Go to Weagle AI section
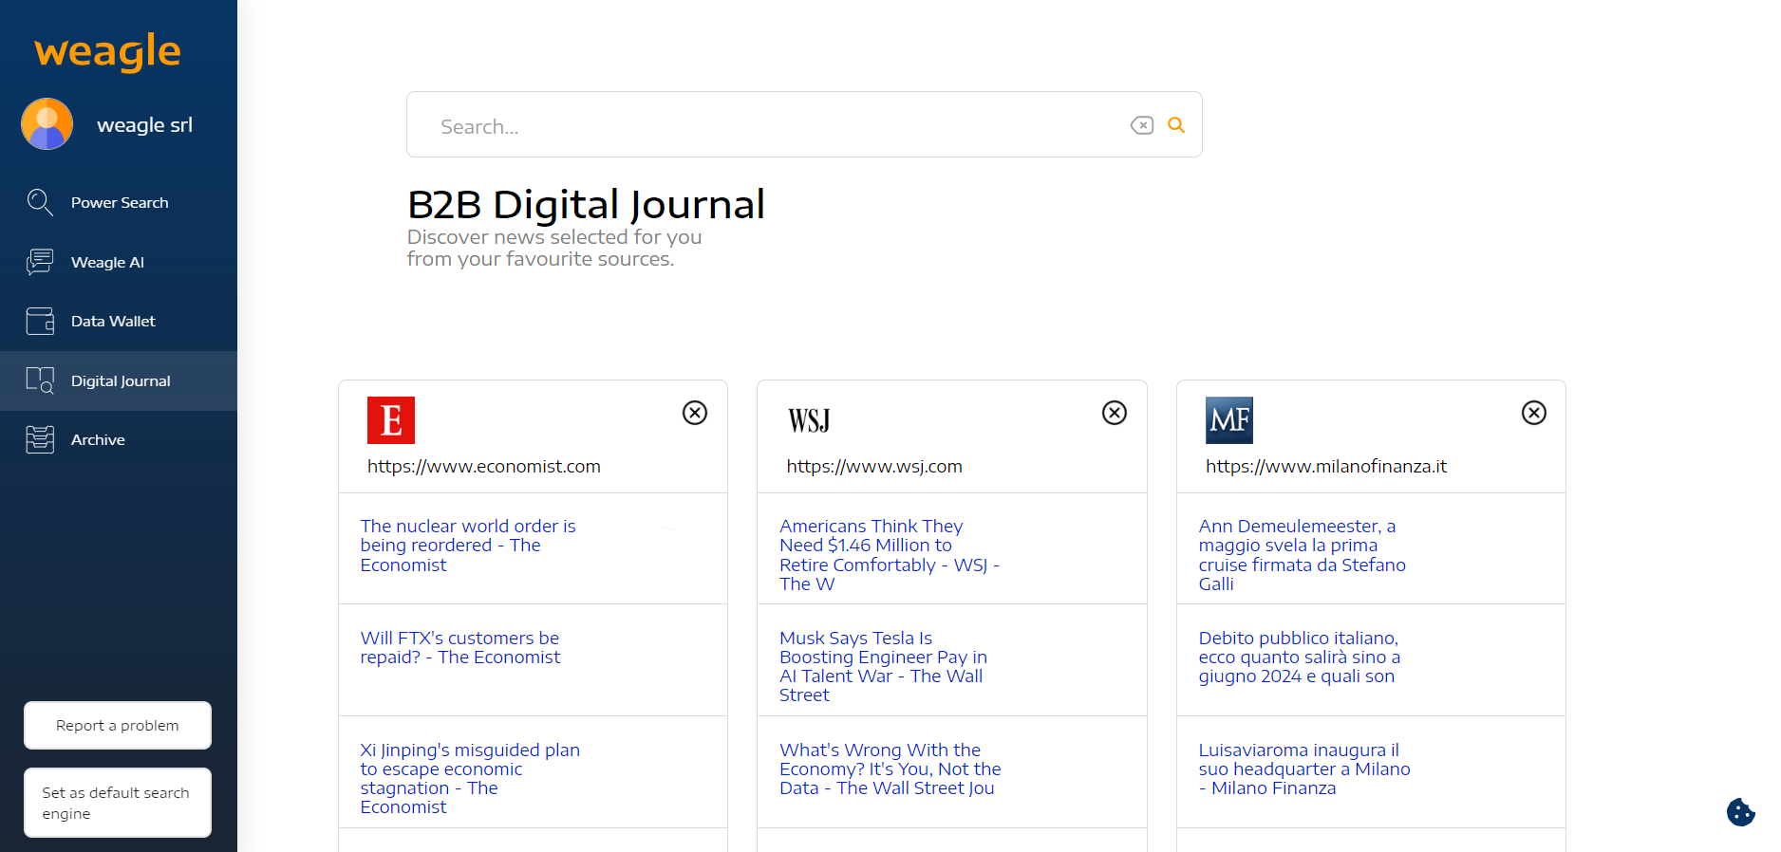 (x=107, y=263)
